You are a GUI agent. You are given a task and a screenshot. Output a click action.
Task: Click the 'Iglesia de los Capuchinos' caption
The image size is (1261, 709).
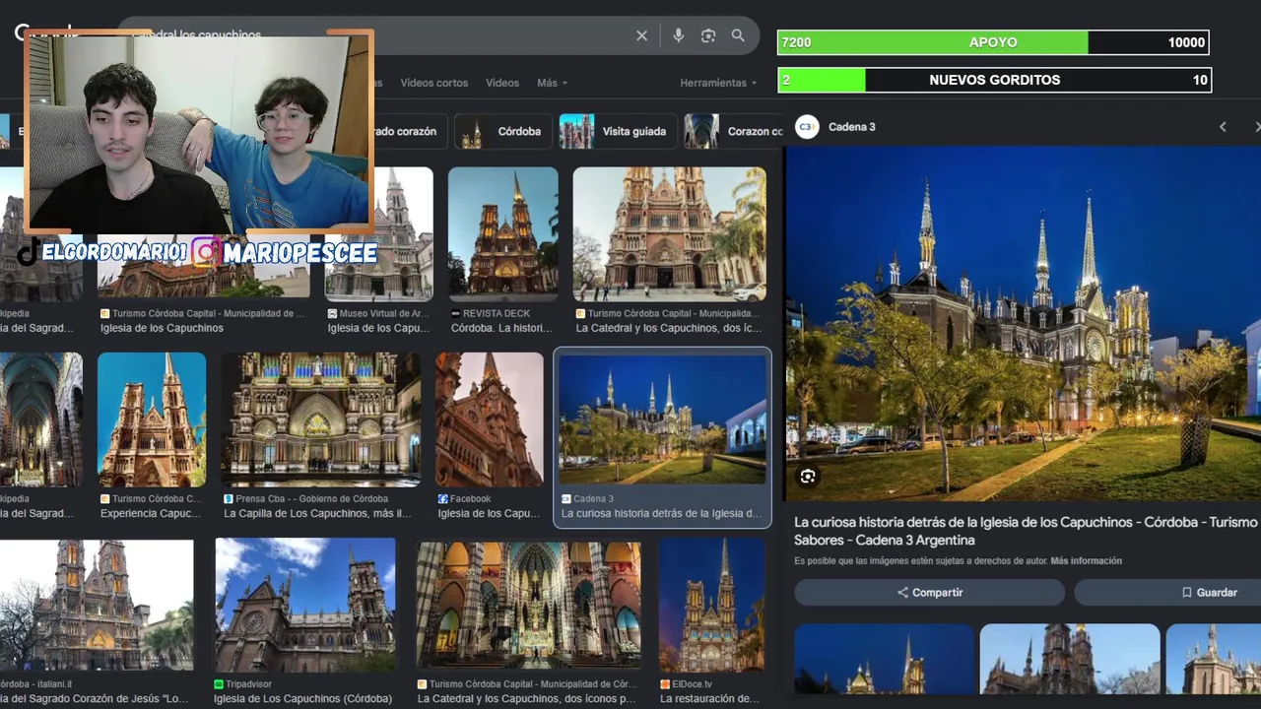click(x=162, y=328)
